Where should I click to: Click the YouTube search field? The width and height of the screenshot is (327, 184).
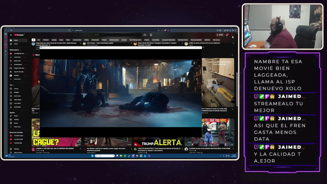117,35
